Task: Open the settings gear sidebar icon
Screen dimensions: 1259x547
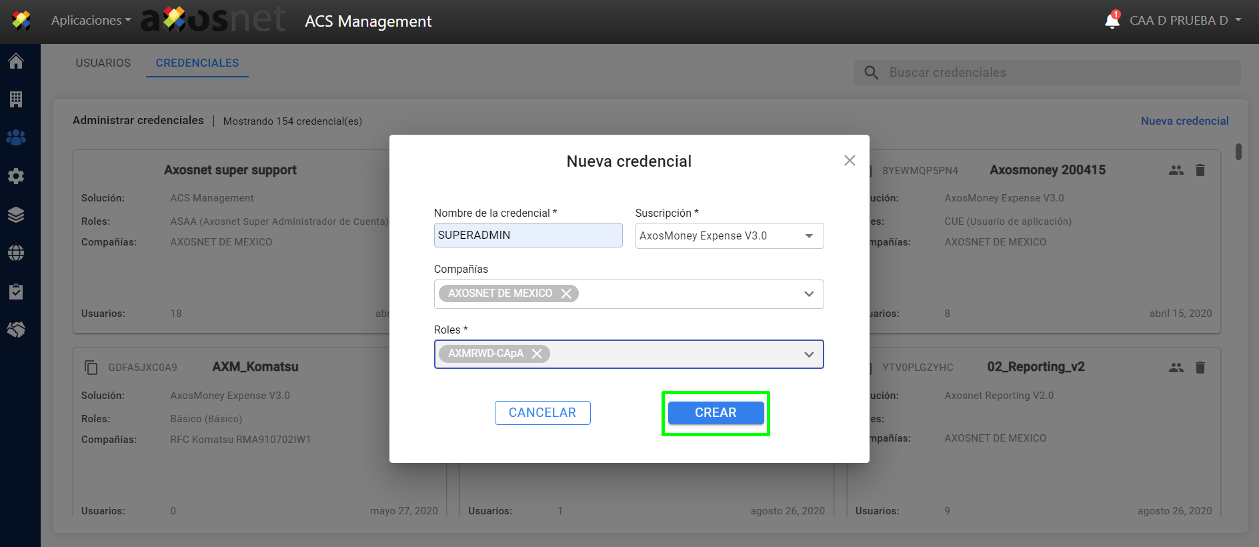Action: [16, 176]
